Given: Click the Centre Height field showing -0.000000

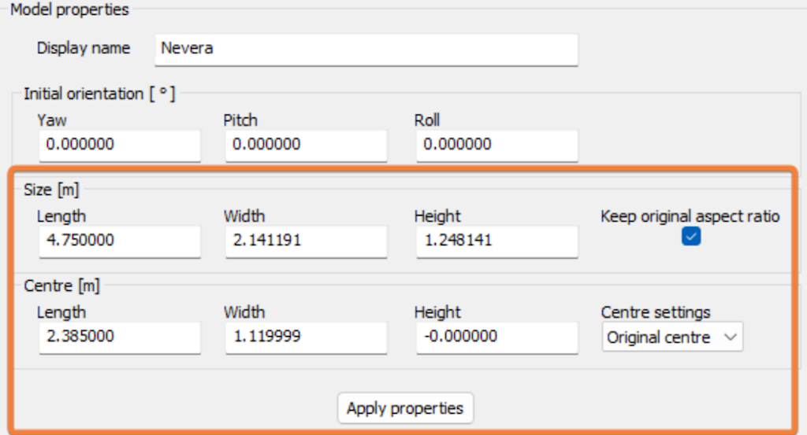Looking at the screenshot, I should click(x=496, y=337).
